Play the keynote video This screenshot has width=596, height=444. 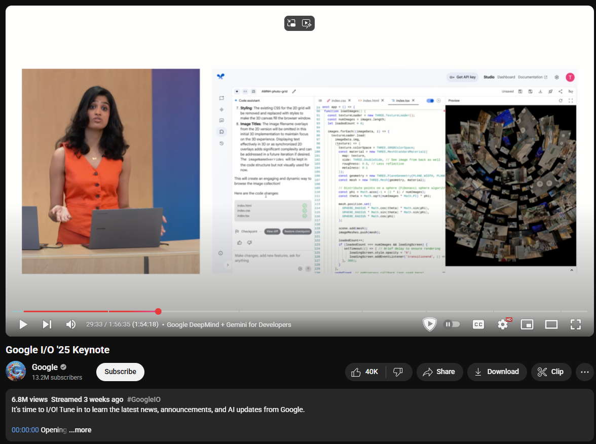click(23, 324)
